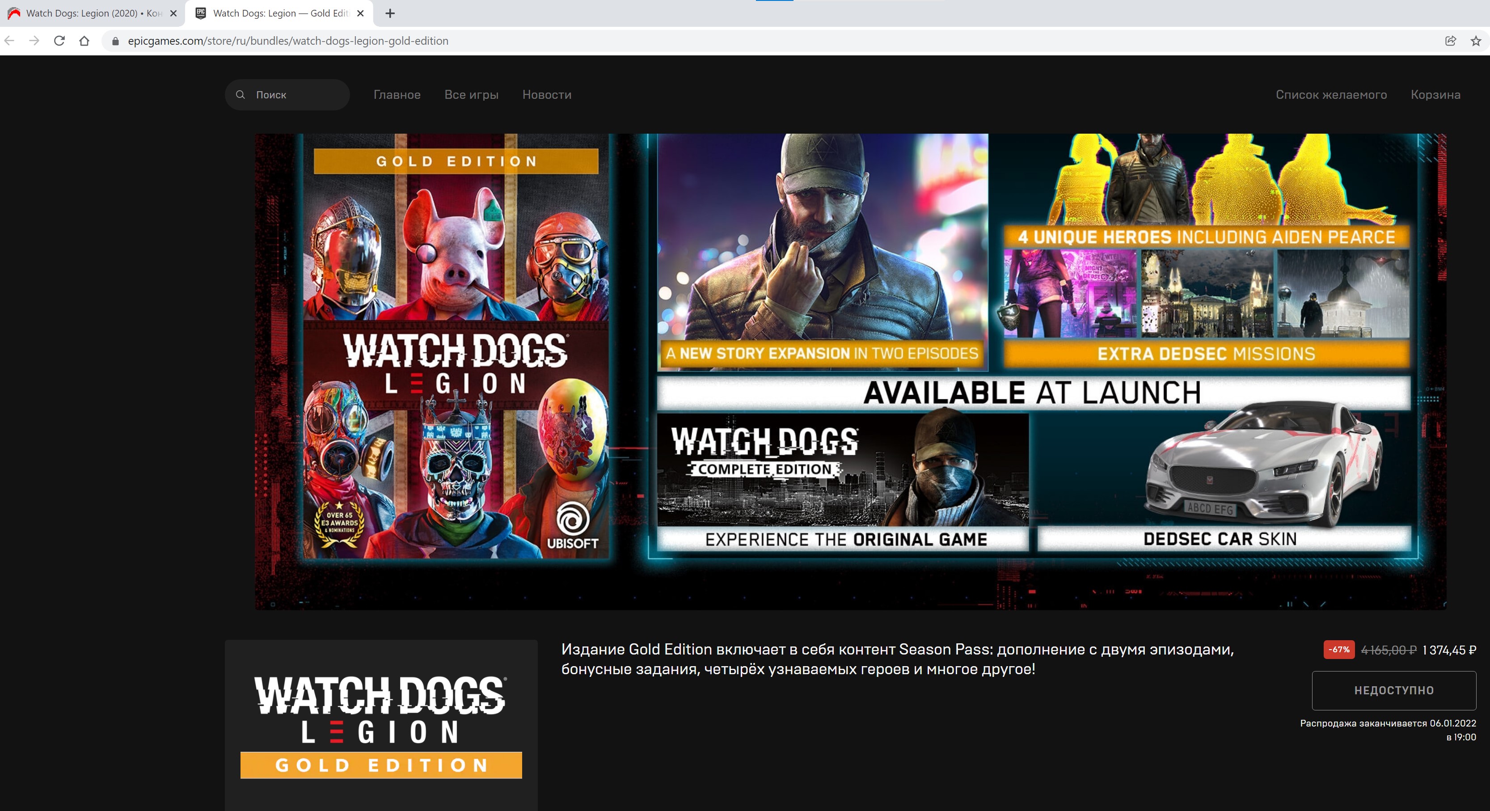The height and width of the screenshot is (811, 1490).
Task: Open Список желаемого link
Action: [1331, 94]
